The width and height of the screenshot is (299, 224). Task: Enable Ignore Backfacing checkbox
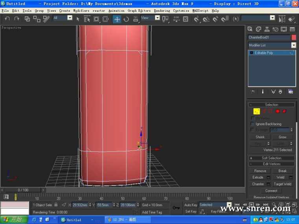pyautogui.click(x=253, y=124)
